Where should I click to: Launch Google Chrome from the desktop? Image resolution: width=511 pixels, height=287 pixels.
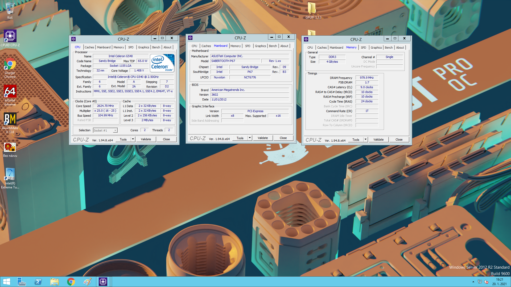(10, 68)
